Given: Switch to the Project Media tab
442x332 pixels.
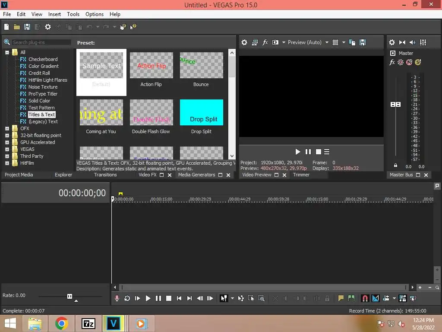Looking at the screenshot, I should [19, 175].
